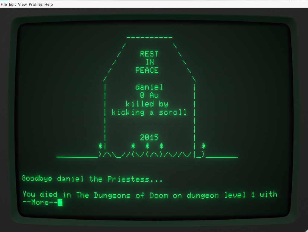Click 'kicking a scroll' death cause
This screenshot has width=308, height=232.
[149, 113]
